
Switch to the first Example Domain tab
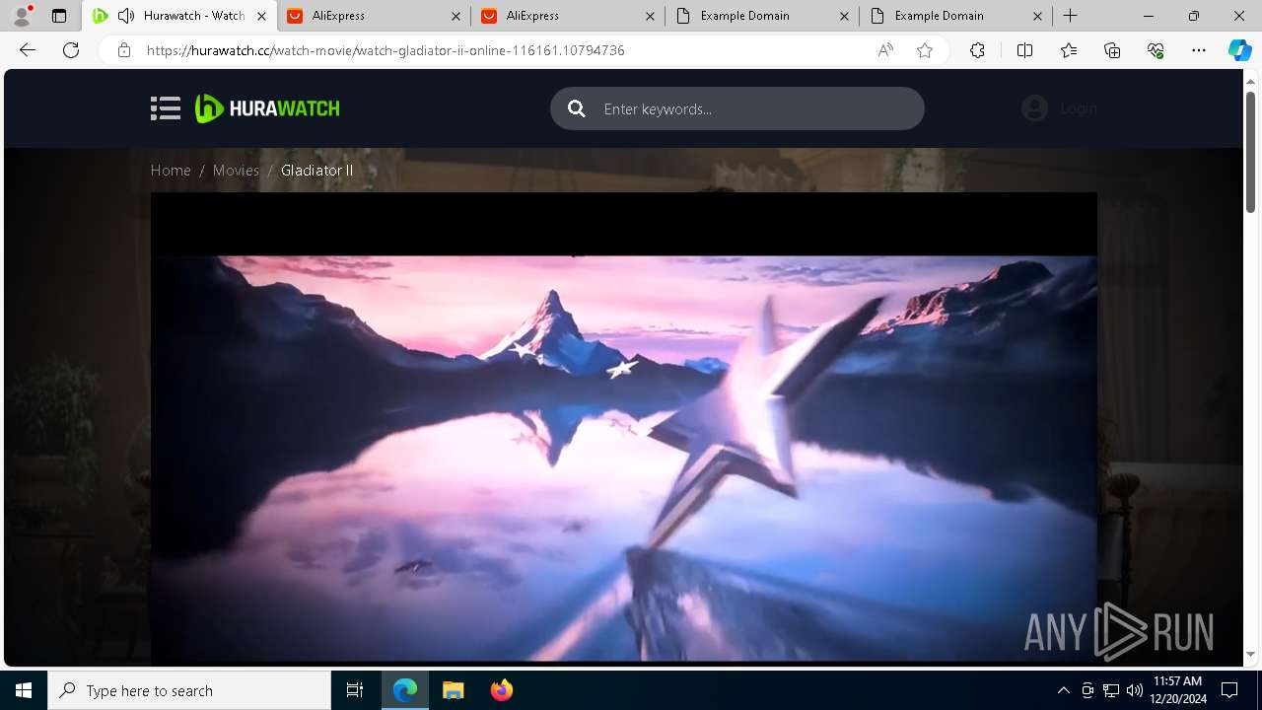coord(763,16)
